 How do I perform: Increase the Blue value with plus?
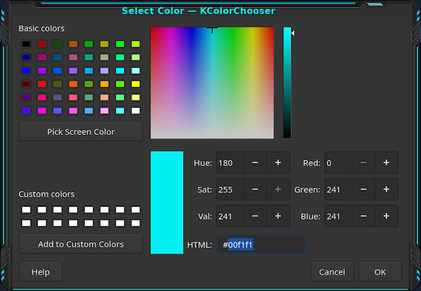point(386,216)
